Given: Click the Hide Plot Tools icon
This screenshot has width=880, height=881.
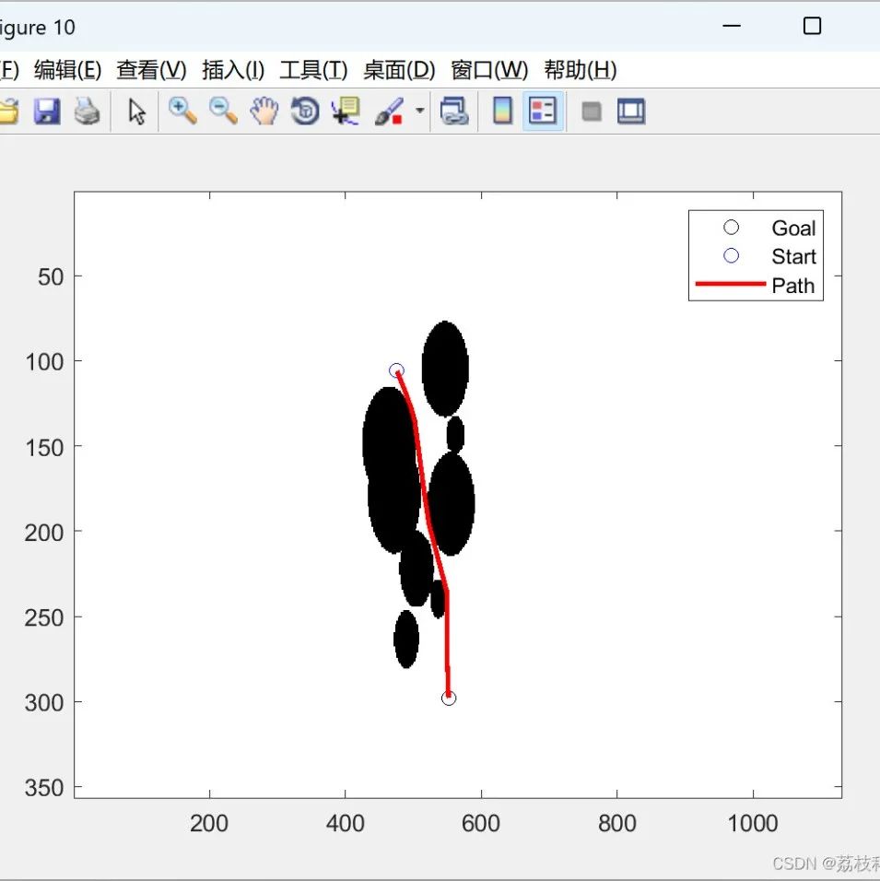Looking at the screenshot, I should (592, 112).
